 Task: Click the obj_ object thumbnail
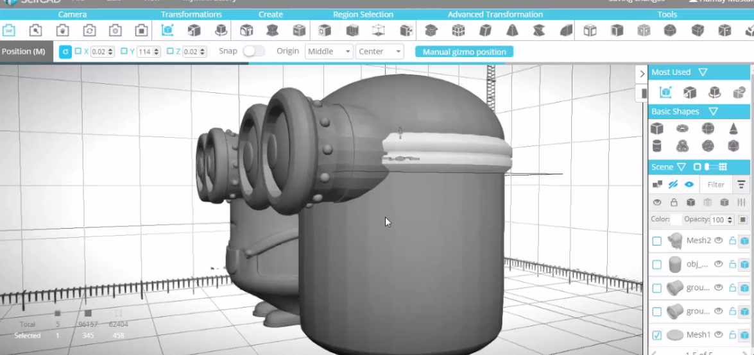[x=675, y=264]
